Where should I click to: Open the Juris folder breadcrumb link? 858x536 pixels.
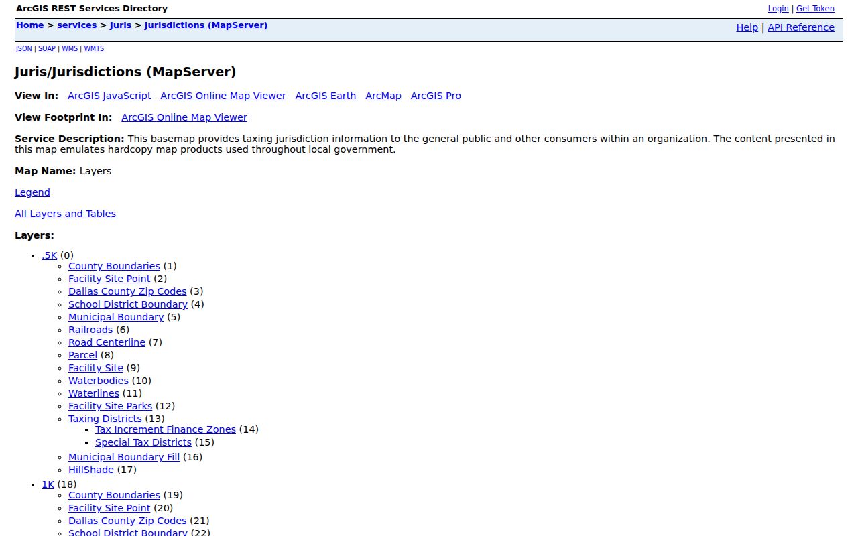121,25
